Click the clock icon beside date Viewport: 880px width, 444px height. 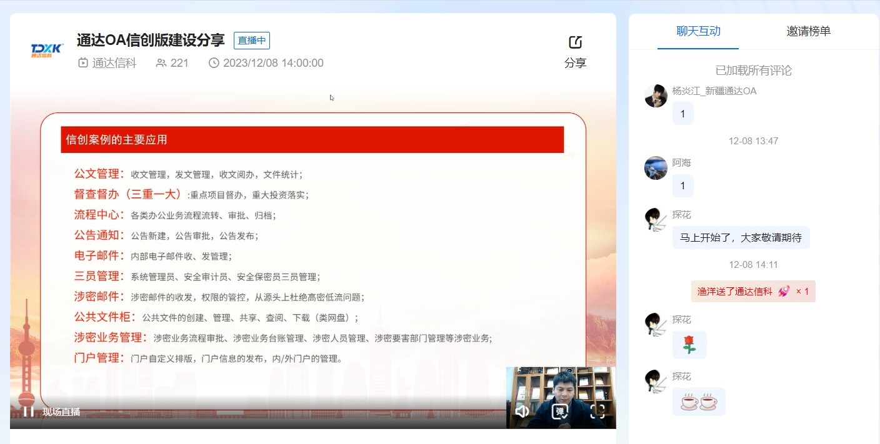point(214,62)
